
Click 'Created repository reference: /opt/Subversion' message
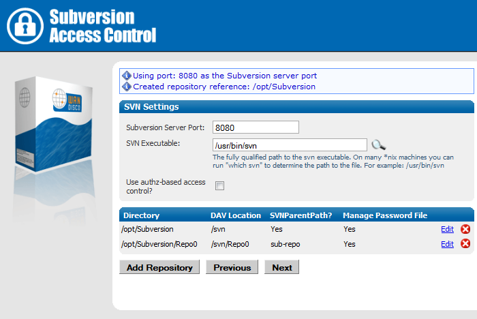coord(224,87)
